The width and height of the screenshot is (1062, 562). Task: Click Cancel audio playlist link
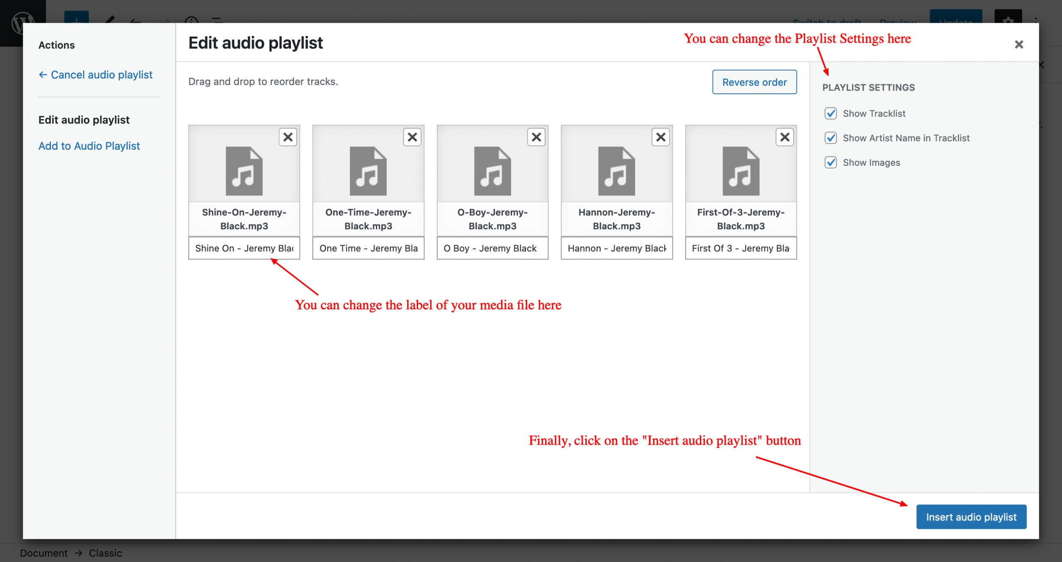95,75
